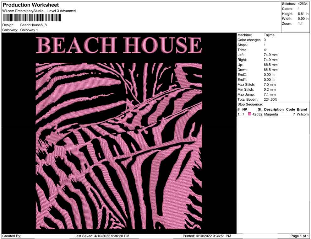Image resolution: width=311 pixels, height=239 pixels.
Task: Click the 'Colorway 1' value
Action: click(29, 30)
